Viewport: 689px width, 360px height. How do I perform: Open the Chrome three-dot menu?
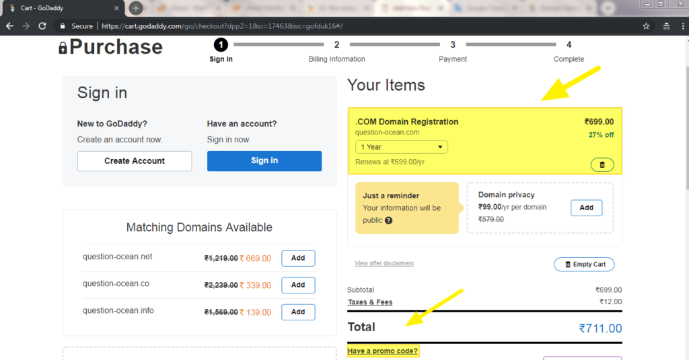(682, 26)
